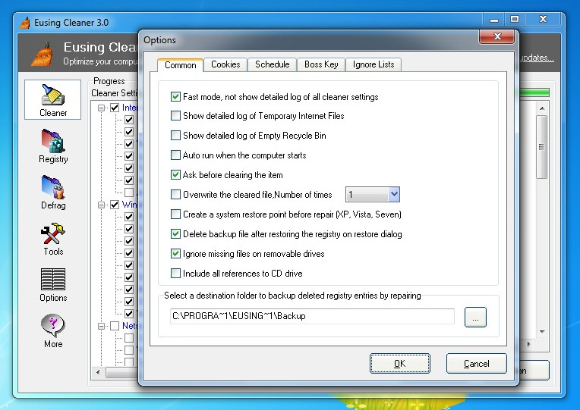Open the Registry section in sidebar
The image size is (580, 410).
pos(53,146)
